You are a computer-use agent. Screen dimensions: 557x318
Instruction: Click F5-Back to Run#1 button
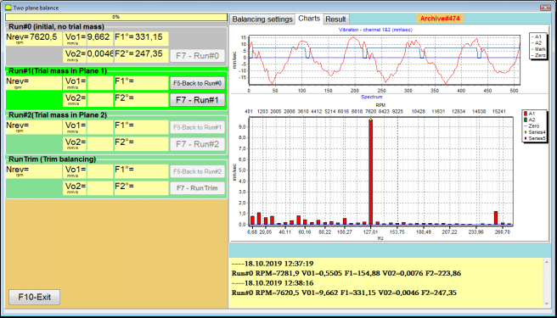tap(197, 127)
